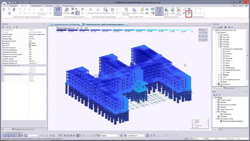The width and height of the screenshot is (250, 141).
Task: Expand the 4-й этаж node
Action: [x=219, y=40]
